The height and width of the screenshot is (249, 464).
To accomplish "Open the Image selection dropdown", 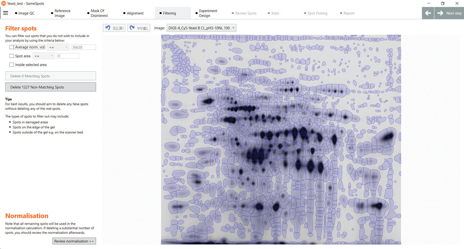I will (201, 28).
